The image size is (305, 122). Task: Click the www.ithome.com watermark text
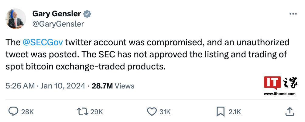279,94
